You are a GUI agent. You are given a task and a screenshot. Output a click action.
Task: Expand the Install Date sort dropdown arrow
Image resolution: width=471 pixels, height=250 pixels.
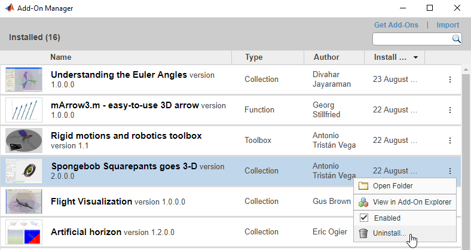tap(415, 57)
